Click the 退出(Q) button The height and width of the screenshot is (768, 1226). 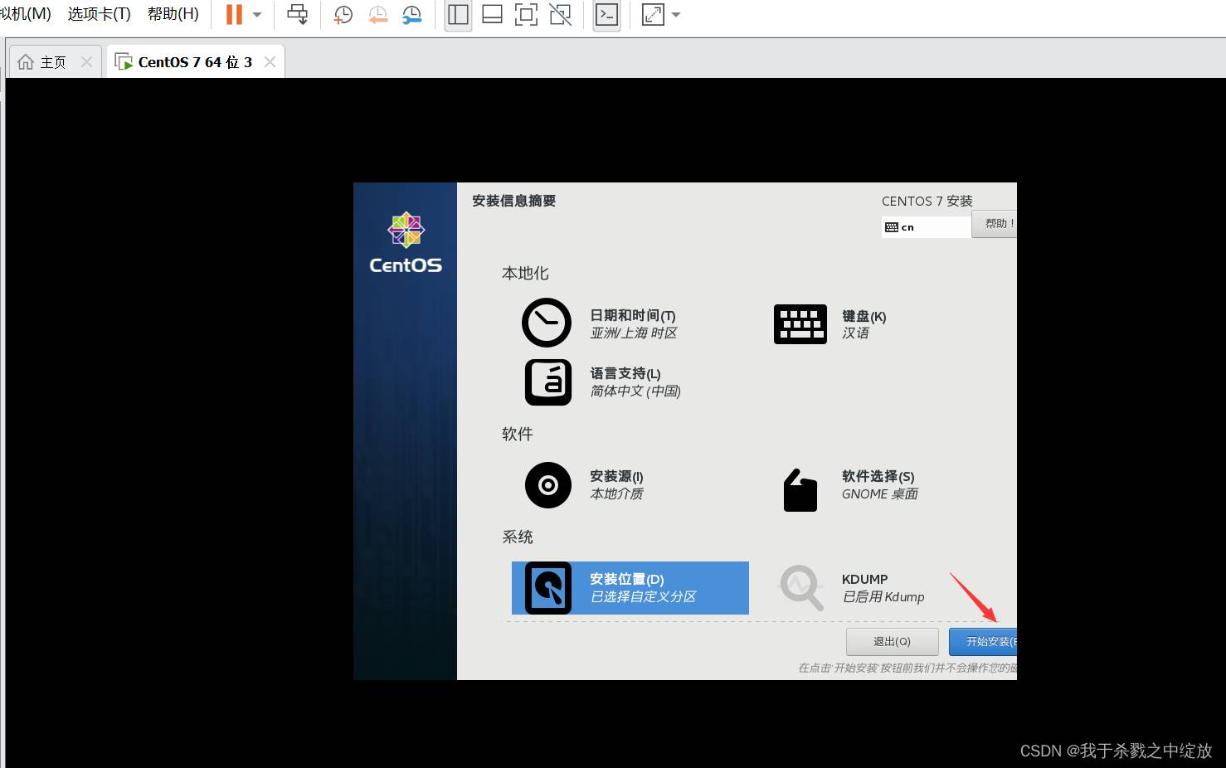[x=892, y=641]
